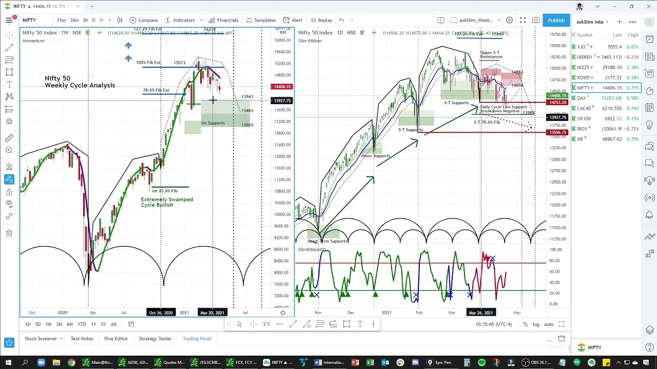Switch to Trading Panel tab

point(197,339)
